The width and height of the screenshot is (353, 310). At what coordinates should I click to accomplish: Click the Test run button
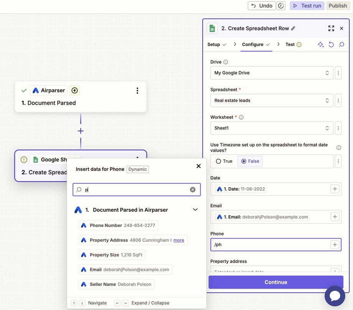click(x=307, y=6)
